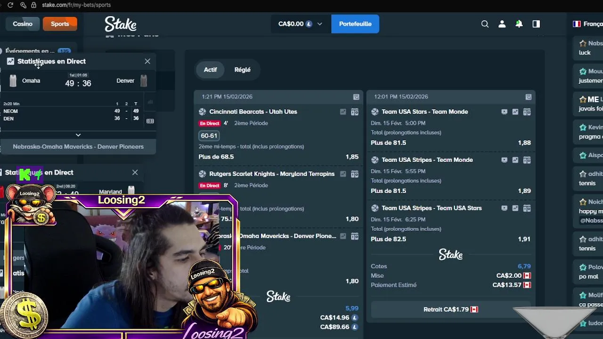Switch Omaha-Denver widget to bar chart statistics view
This screenshot has height=339, width=603.
click(x=150, y=102)
